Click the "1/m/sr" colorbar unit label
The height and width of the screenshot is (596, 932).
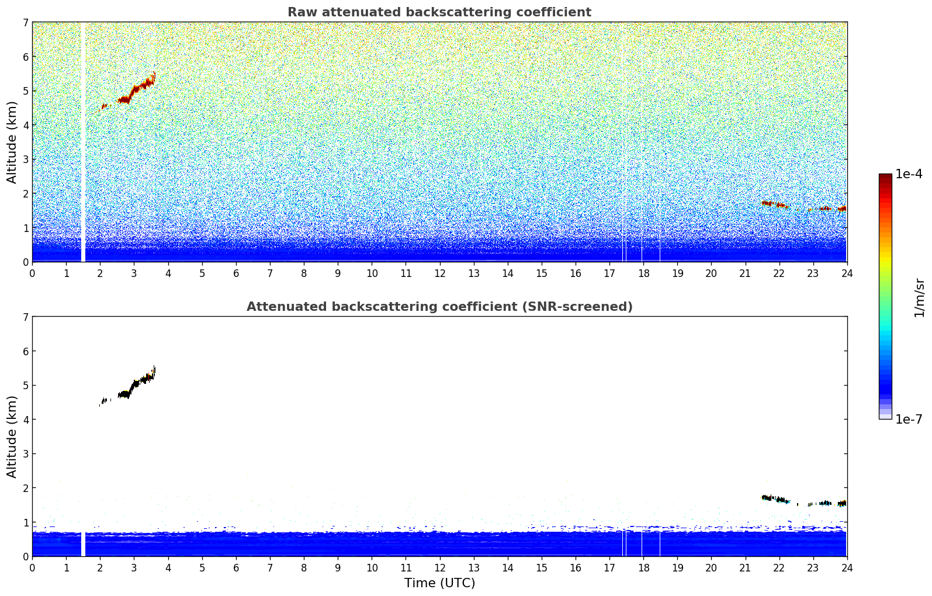click(919, 297)
